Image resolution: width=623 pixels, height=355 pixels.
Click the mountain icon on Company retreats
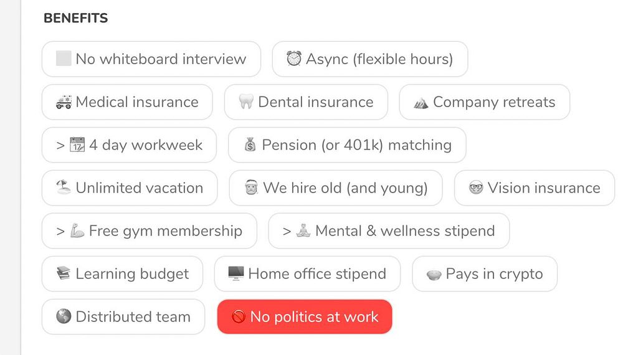point(421,102)
